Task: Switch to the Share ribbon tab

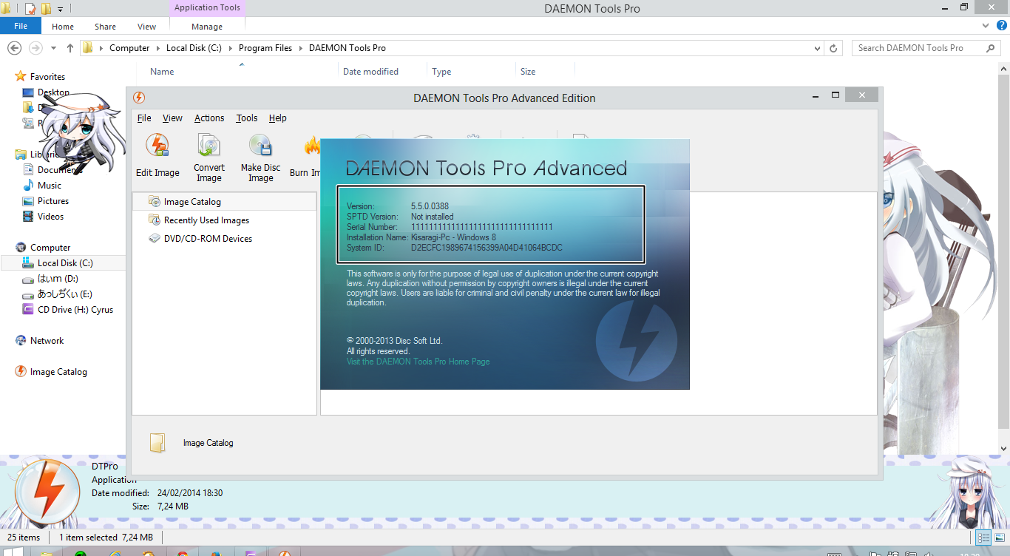Action: coord(104,26)
